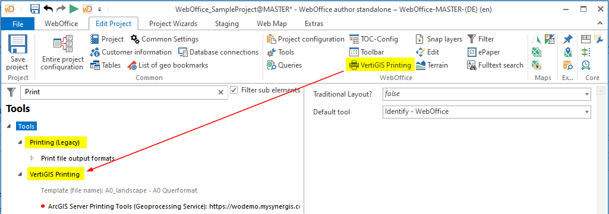Viewport: 609px width, 214px height.
Task: Open the Staging ribbon tab
Action: pyautogui.click(x=227, y=24)
